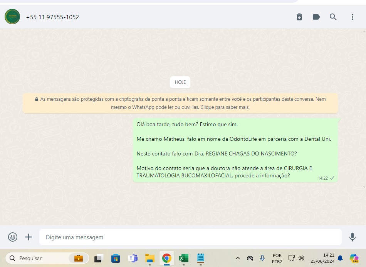Open Notepad from the taskbar
Viewport: 366px width, 267px height.
point(201,258)
